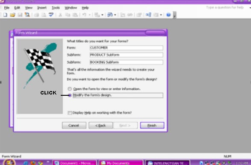
Task: Open the Edit menu
Action: [17, 8]
